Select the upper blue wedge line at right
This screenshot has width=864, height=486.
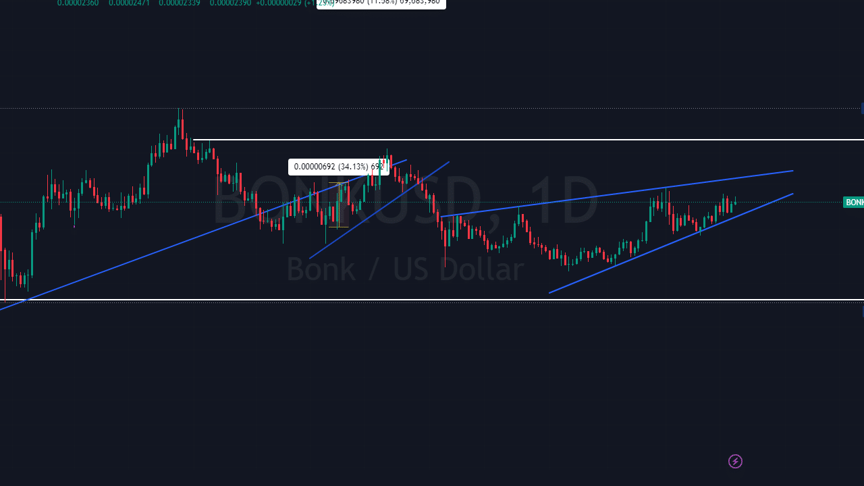pyautogui.click(x=616, y=194)
